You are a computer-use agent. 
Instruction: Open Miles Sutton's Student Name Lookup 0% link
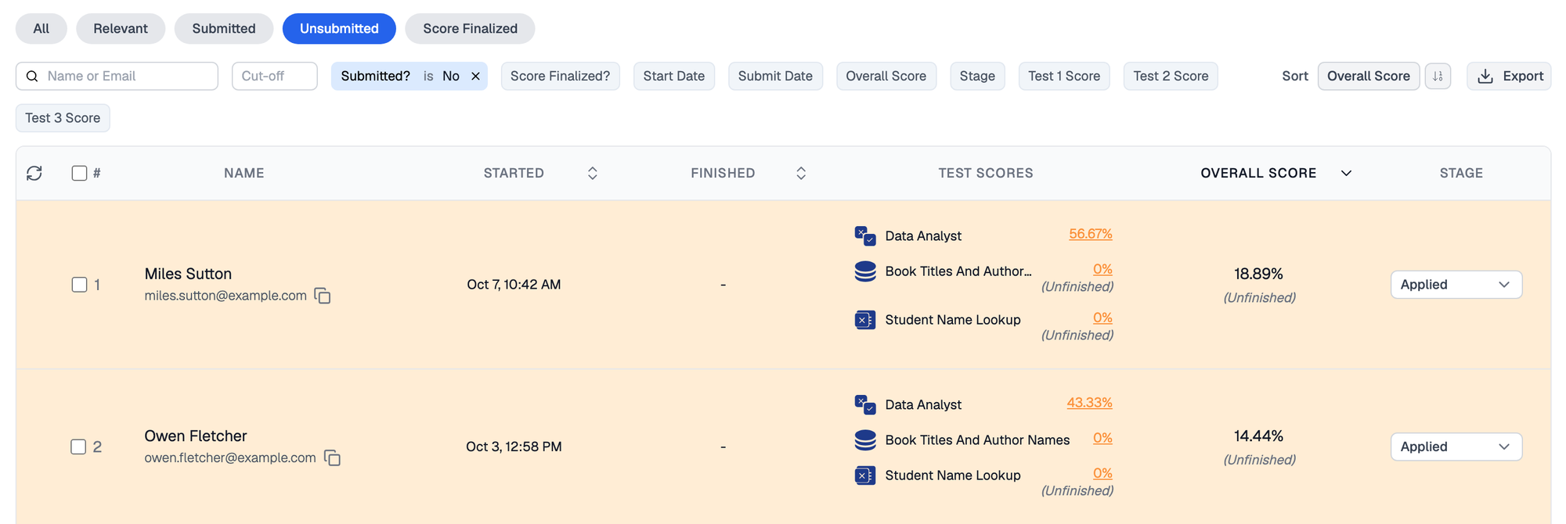(x=1102, y=318)
